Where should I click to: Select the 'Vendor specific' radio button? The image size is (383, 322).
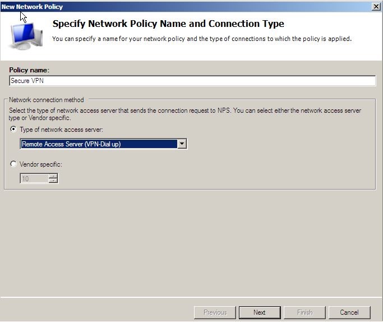pyautogui.click(x=13, y=164)
